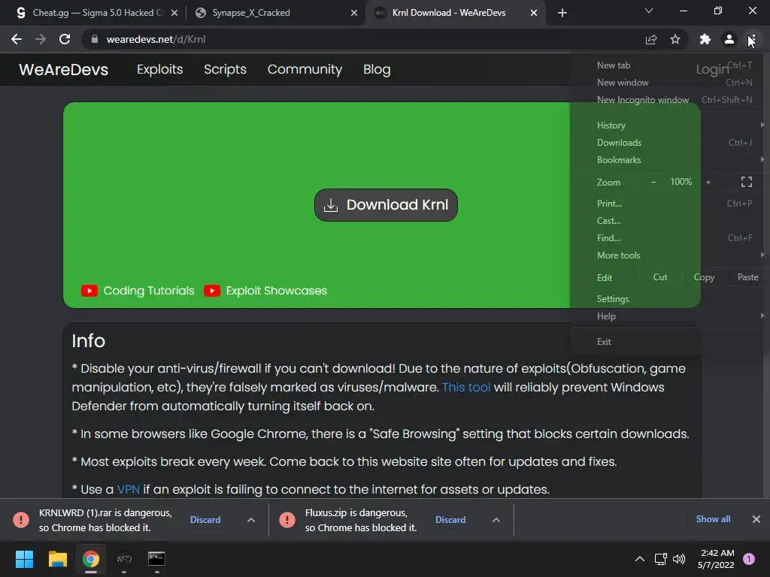Open the volume speaker tray icon
Screen dimensions: 770x577
(x=679, y=559)
